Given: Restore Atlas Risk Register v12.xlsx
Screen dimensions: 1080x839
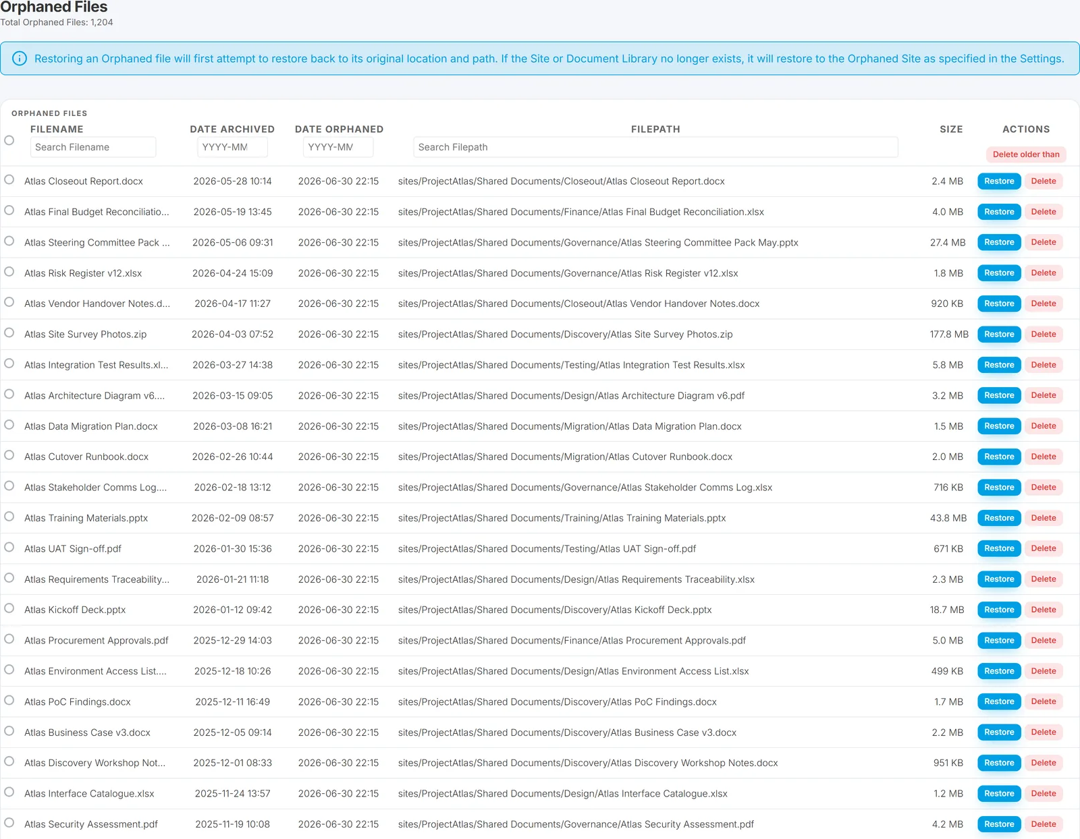Looking at the screenshot, I should pos(999,273).
